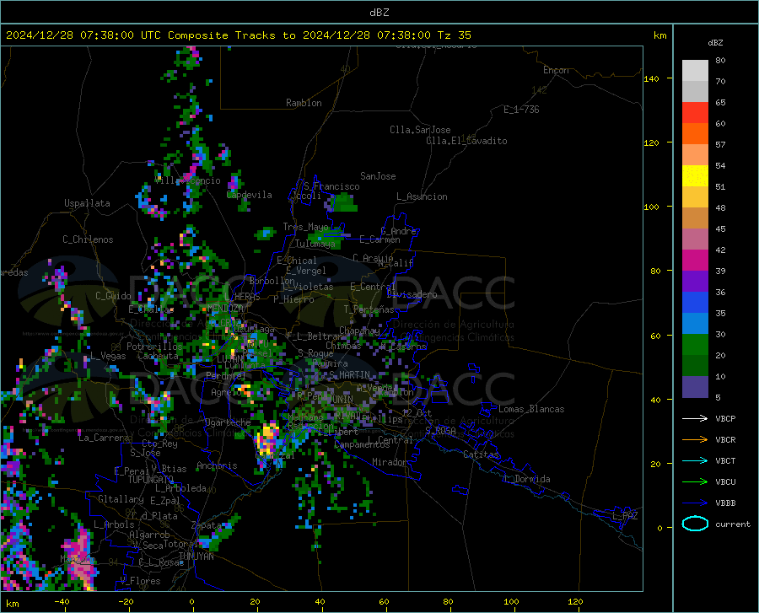
Task: Click the dBZ title at the top
Action: [379, 13]
